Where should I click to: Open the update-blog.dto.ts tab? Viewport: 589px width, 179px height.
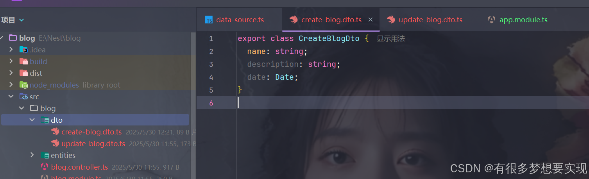430,20
